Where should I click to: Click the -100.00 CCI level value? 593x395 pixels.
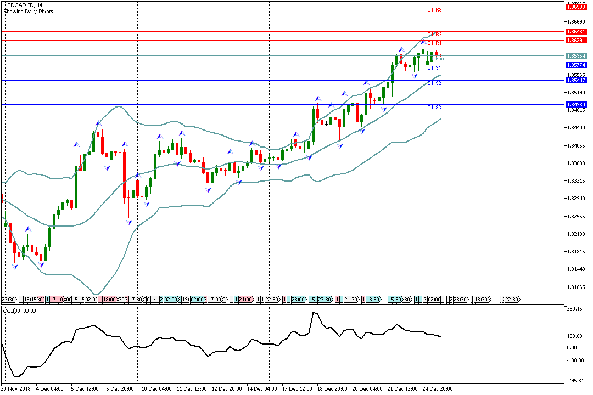[574, 360]
